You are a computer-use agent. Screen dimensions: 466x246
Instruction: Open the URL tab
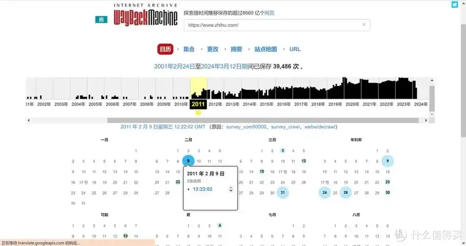(295, 49)
